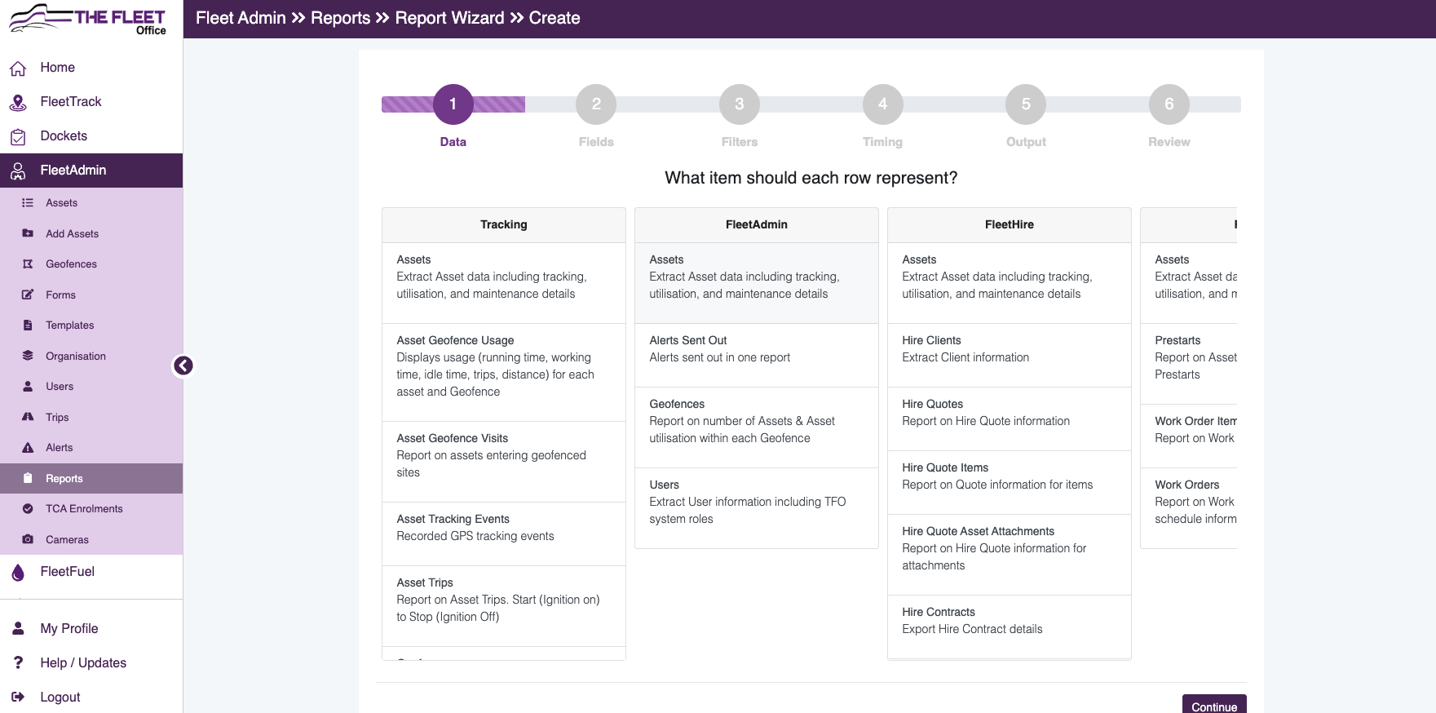Select Users under FleetAdmin column

point(757,508)
